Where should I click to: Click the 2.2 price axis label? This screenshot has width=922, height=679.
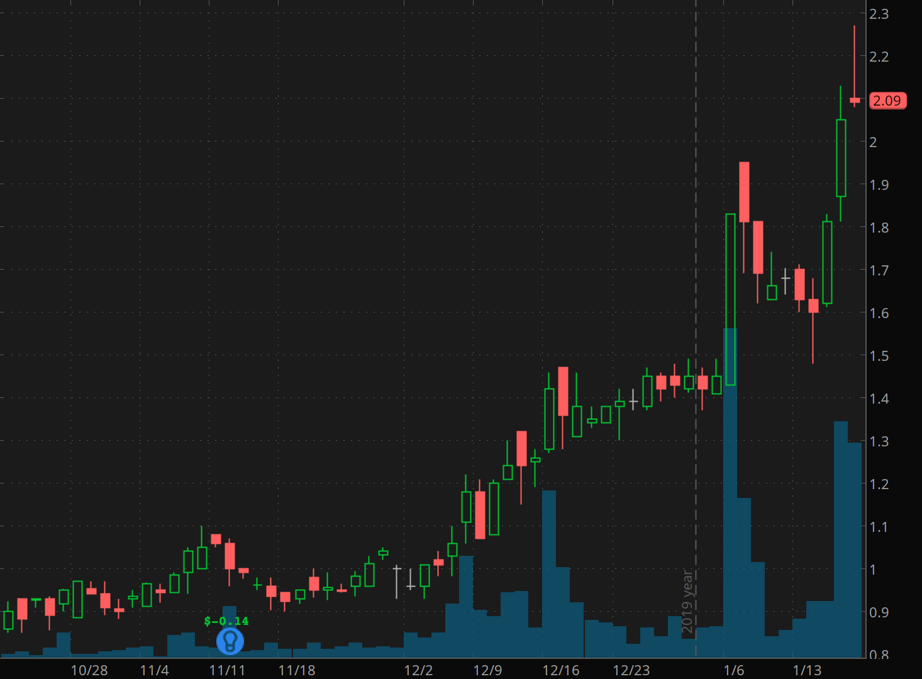[879, 57]
